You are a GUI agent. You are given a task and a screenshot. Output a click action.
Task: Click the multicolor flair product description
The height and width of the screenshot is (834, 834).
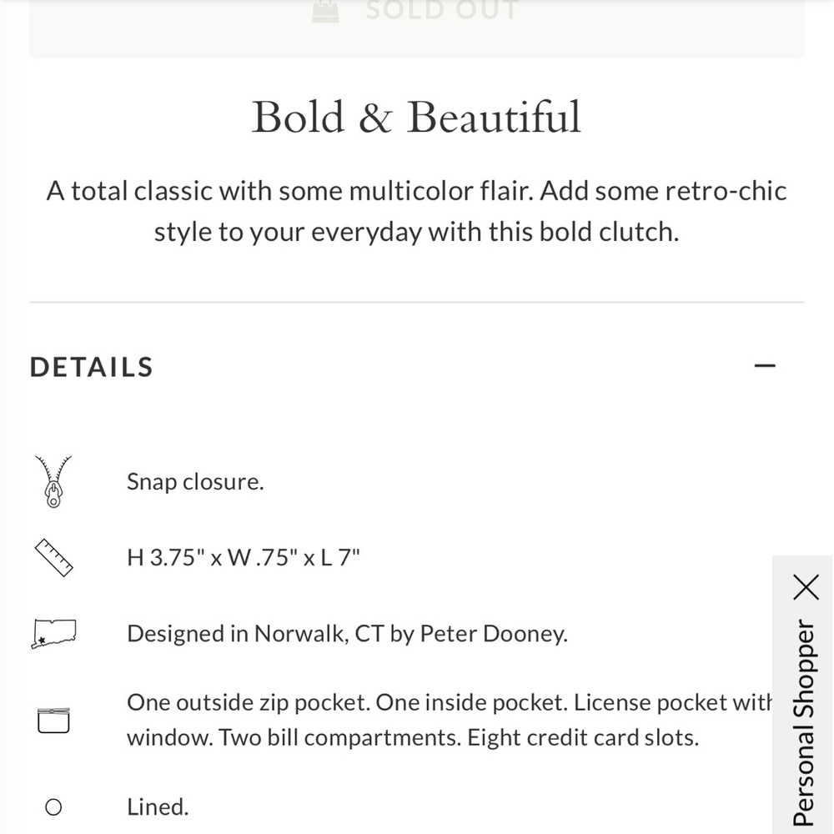click(x=416, y=211)
